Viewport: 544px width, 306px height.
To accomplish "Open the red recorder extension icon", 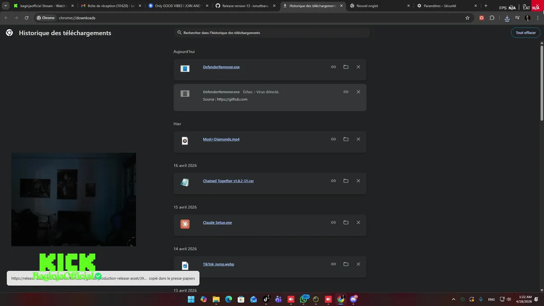I will coord(482,18).
